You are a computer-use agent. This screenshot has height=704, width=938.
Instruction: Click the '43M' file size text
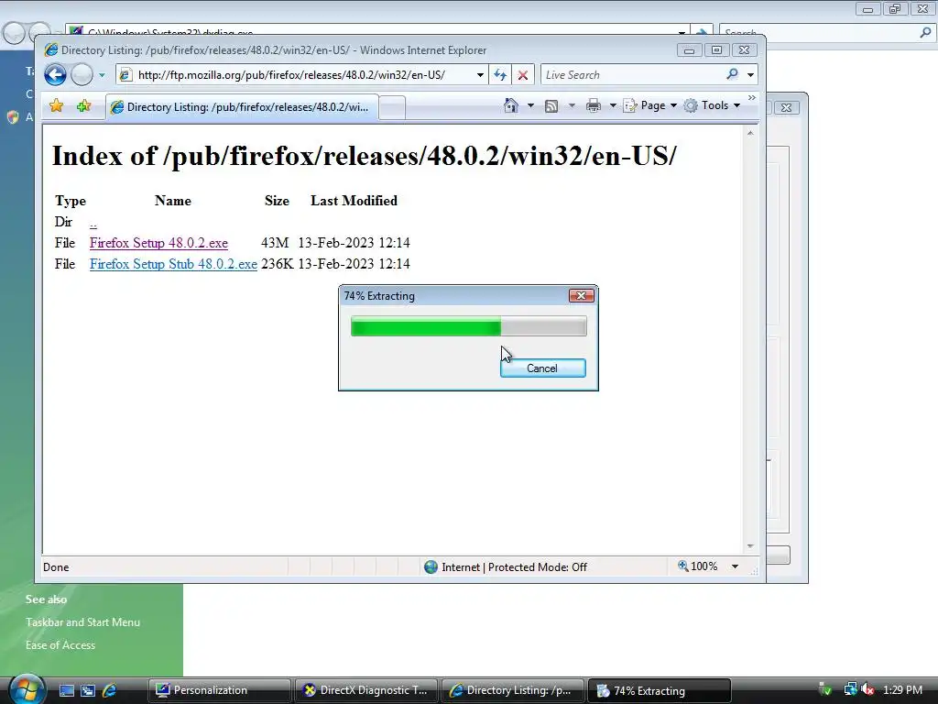coord(275,243)
